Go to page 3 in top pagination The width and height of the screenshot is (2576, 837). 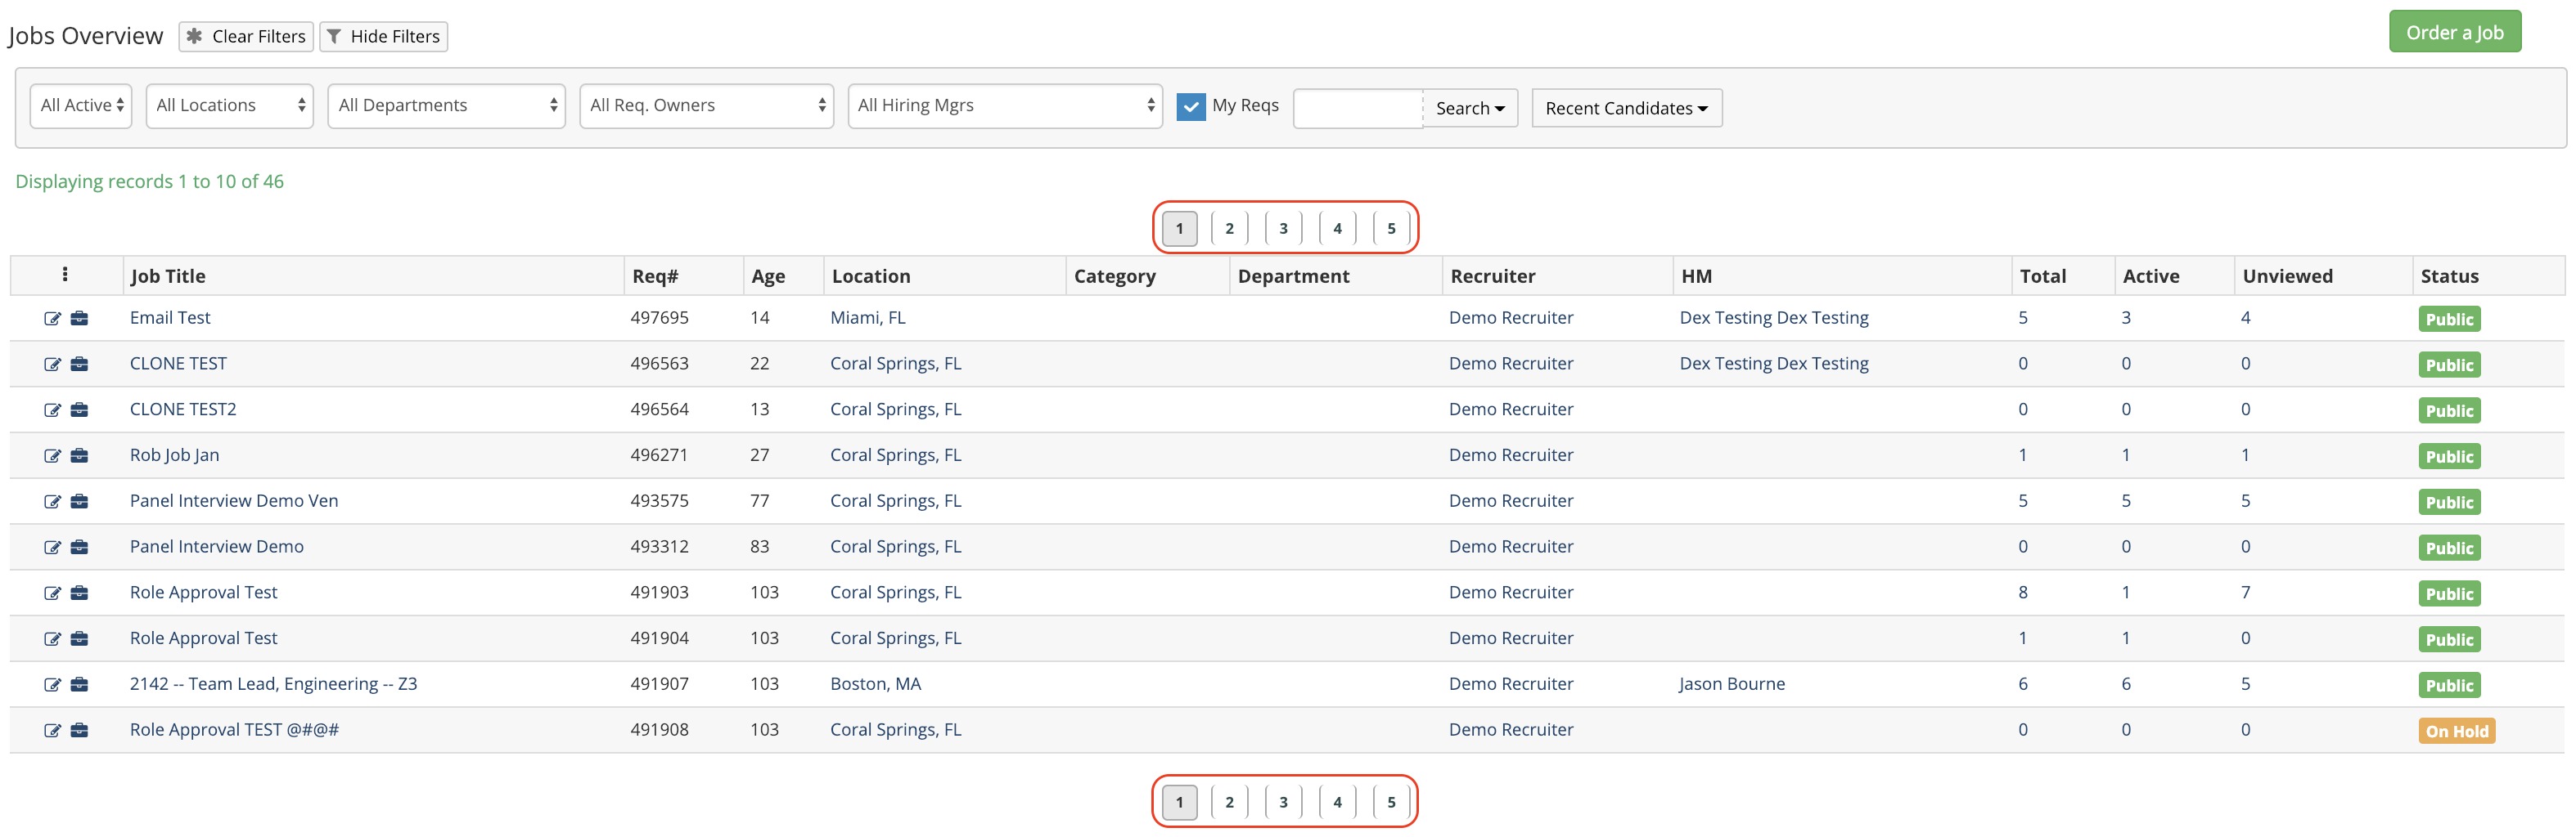[1283, 229]
